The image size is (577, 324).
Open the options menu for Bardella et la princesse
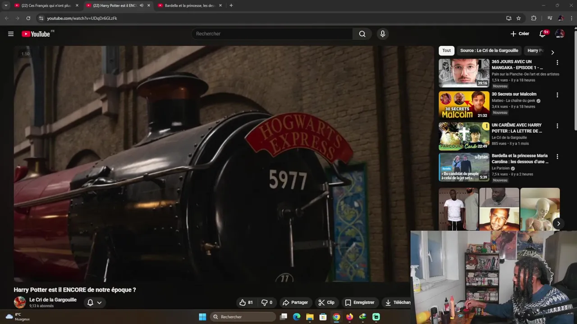[x=557, y=157]
